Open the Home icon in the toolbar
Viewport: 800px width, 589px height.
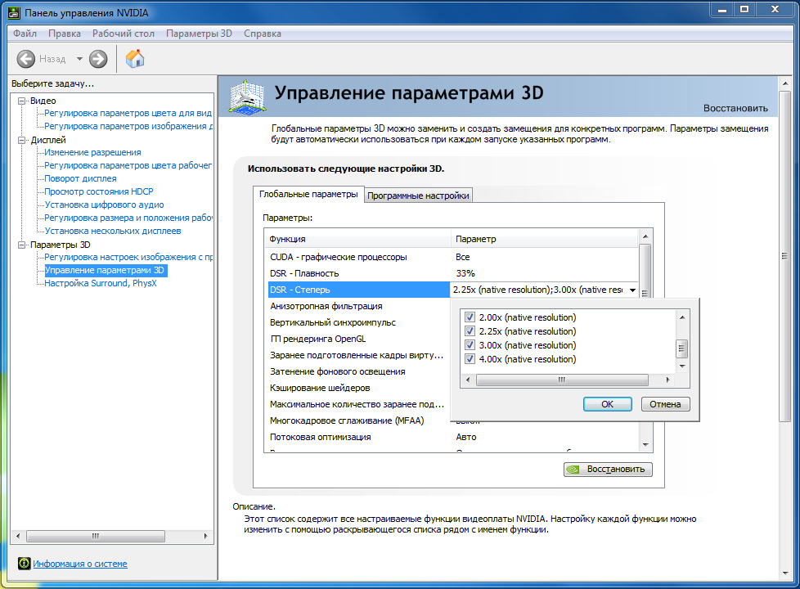[135, 59]
